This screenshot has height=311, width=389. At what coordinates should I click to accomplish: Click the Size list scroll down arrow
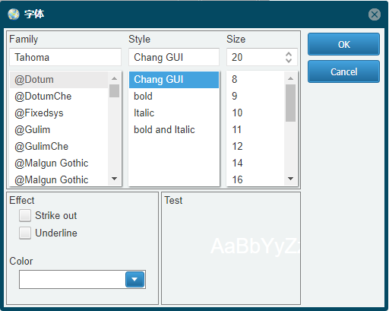click(x=290, y=179)
